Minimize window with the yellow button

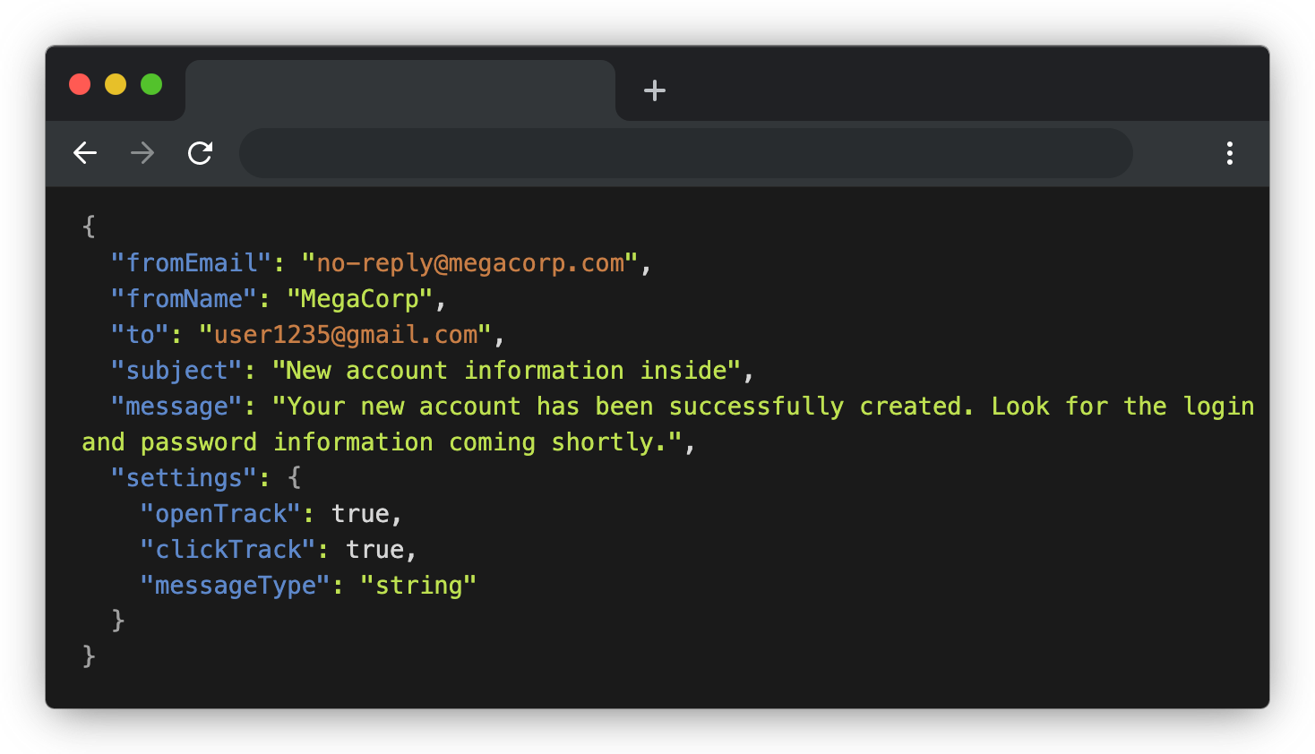tap(116, 84)
